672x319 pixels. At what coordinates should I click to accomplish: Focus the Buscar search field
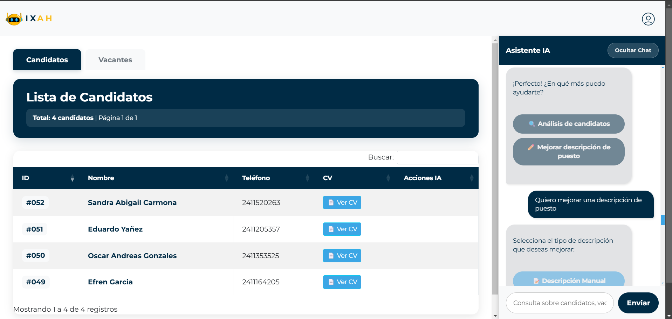[438, 157]
